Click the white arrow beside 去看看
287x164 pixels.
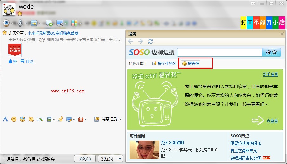tap(258, 120)
